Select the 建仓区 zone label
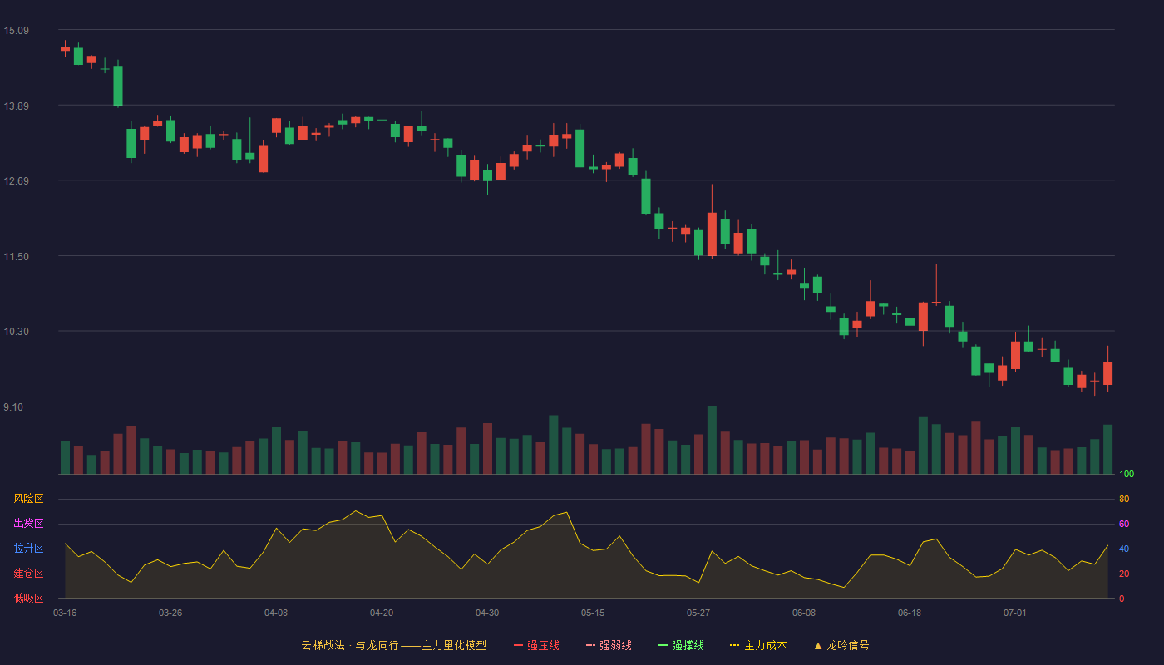1164x665 pixels. click(28, 574)
